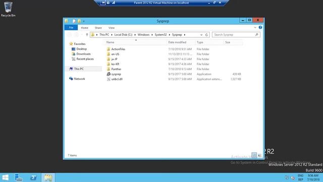Select Favorites in navigation pane
Screen dimensions: 323x182
pos(80,44)
